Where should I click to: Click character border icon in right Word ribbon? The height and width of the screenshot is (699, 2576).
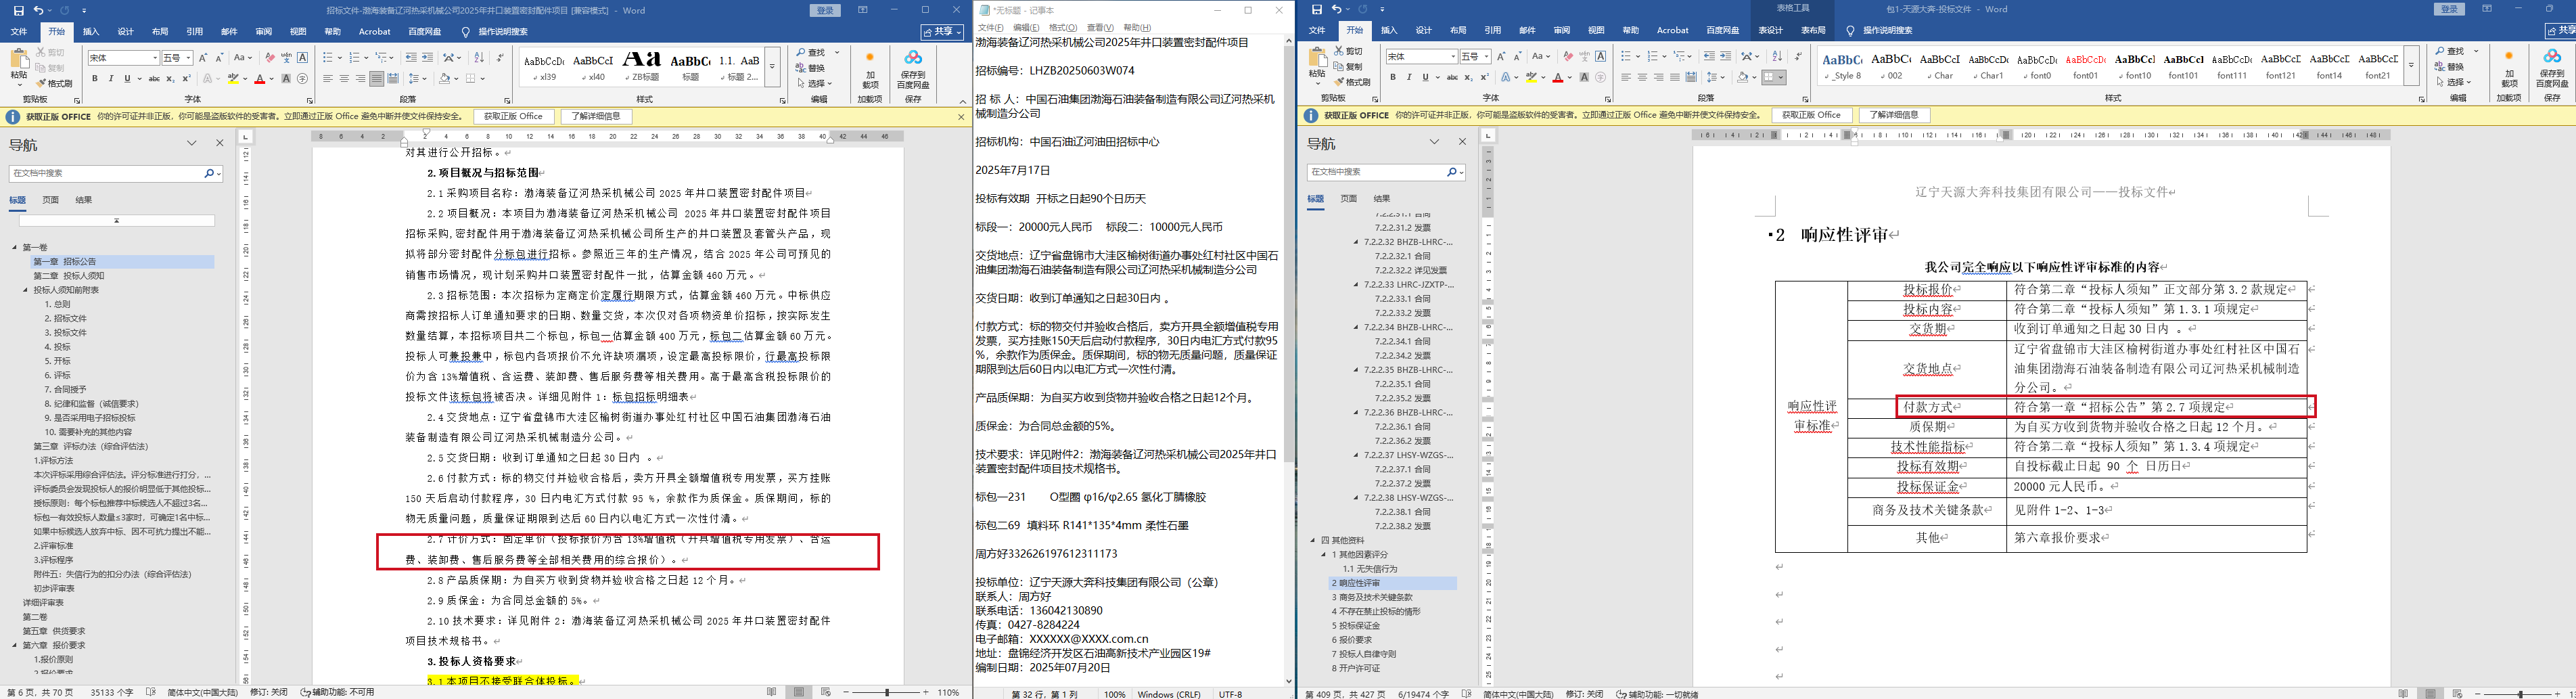1600,56
